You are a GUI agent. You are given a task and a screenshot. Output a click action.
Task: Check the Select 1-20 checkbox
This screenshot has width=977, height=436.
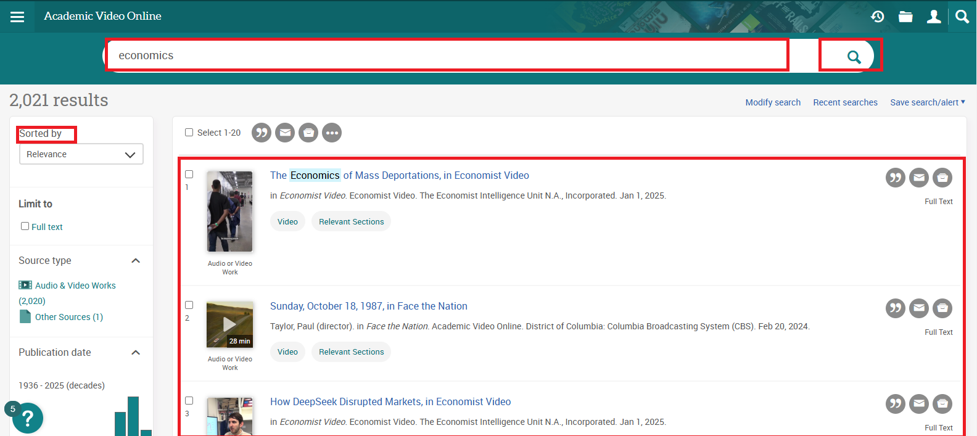pyautogui.click(x=189, y=133)
